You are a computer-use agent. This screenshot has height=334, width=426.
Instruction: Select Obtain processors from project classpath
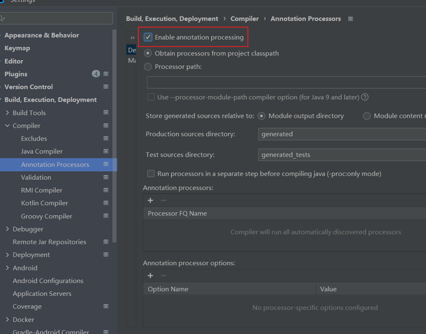[x=148, y=53]
